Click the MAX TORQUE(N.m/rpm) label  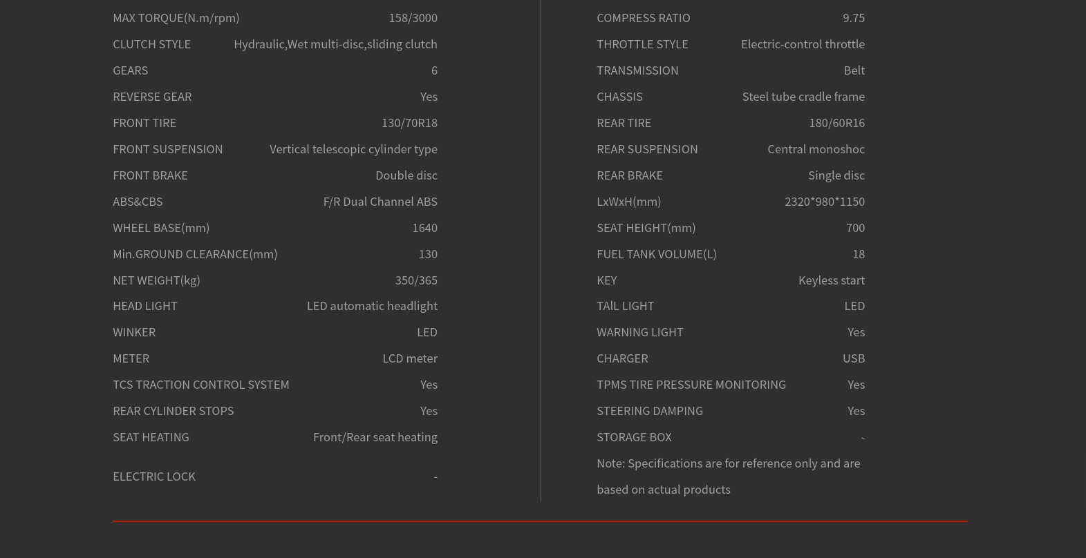point(176,18)
